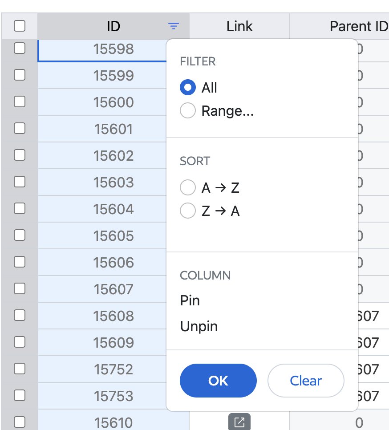Viewport: 389px width, 430px height.
Task: Select the cell with ID 15606
Action: coord(113,263)
